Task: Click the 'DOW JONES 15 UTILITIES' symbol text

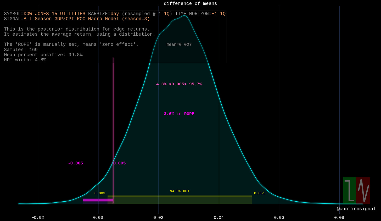Action: [x=54, y=14]
